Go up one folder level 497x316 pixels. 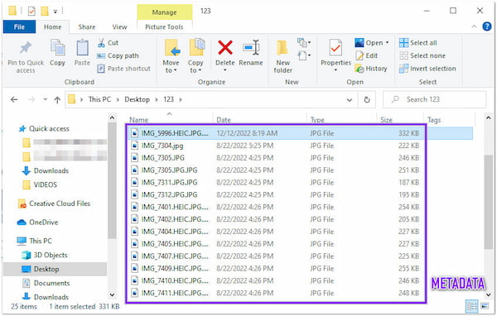click(57, 100)
